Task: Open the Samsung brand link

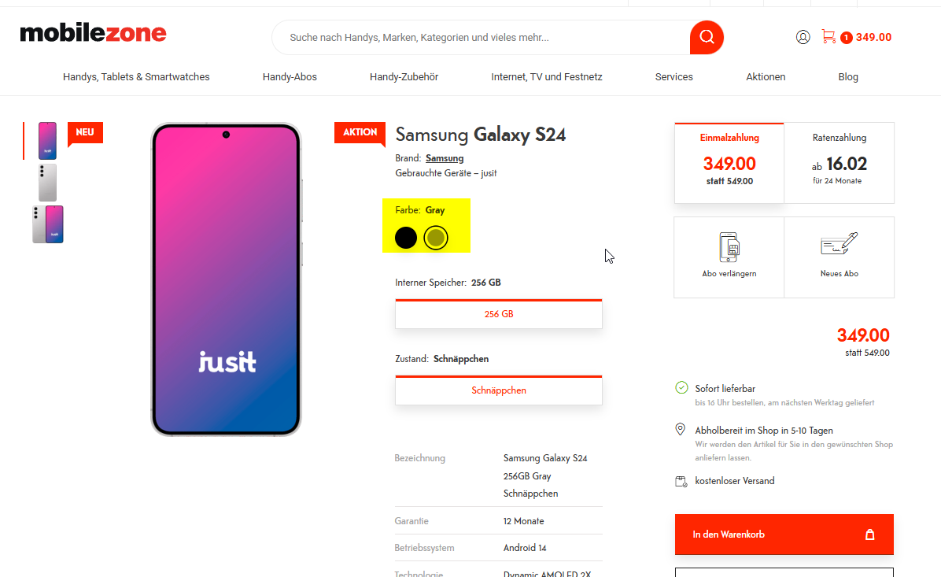Action: (445, 158)
